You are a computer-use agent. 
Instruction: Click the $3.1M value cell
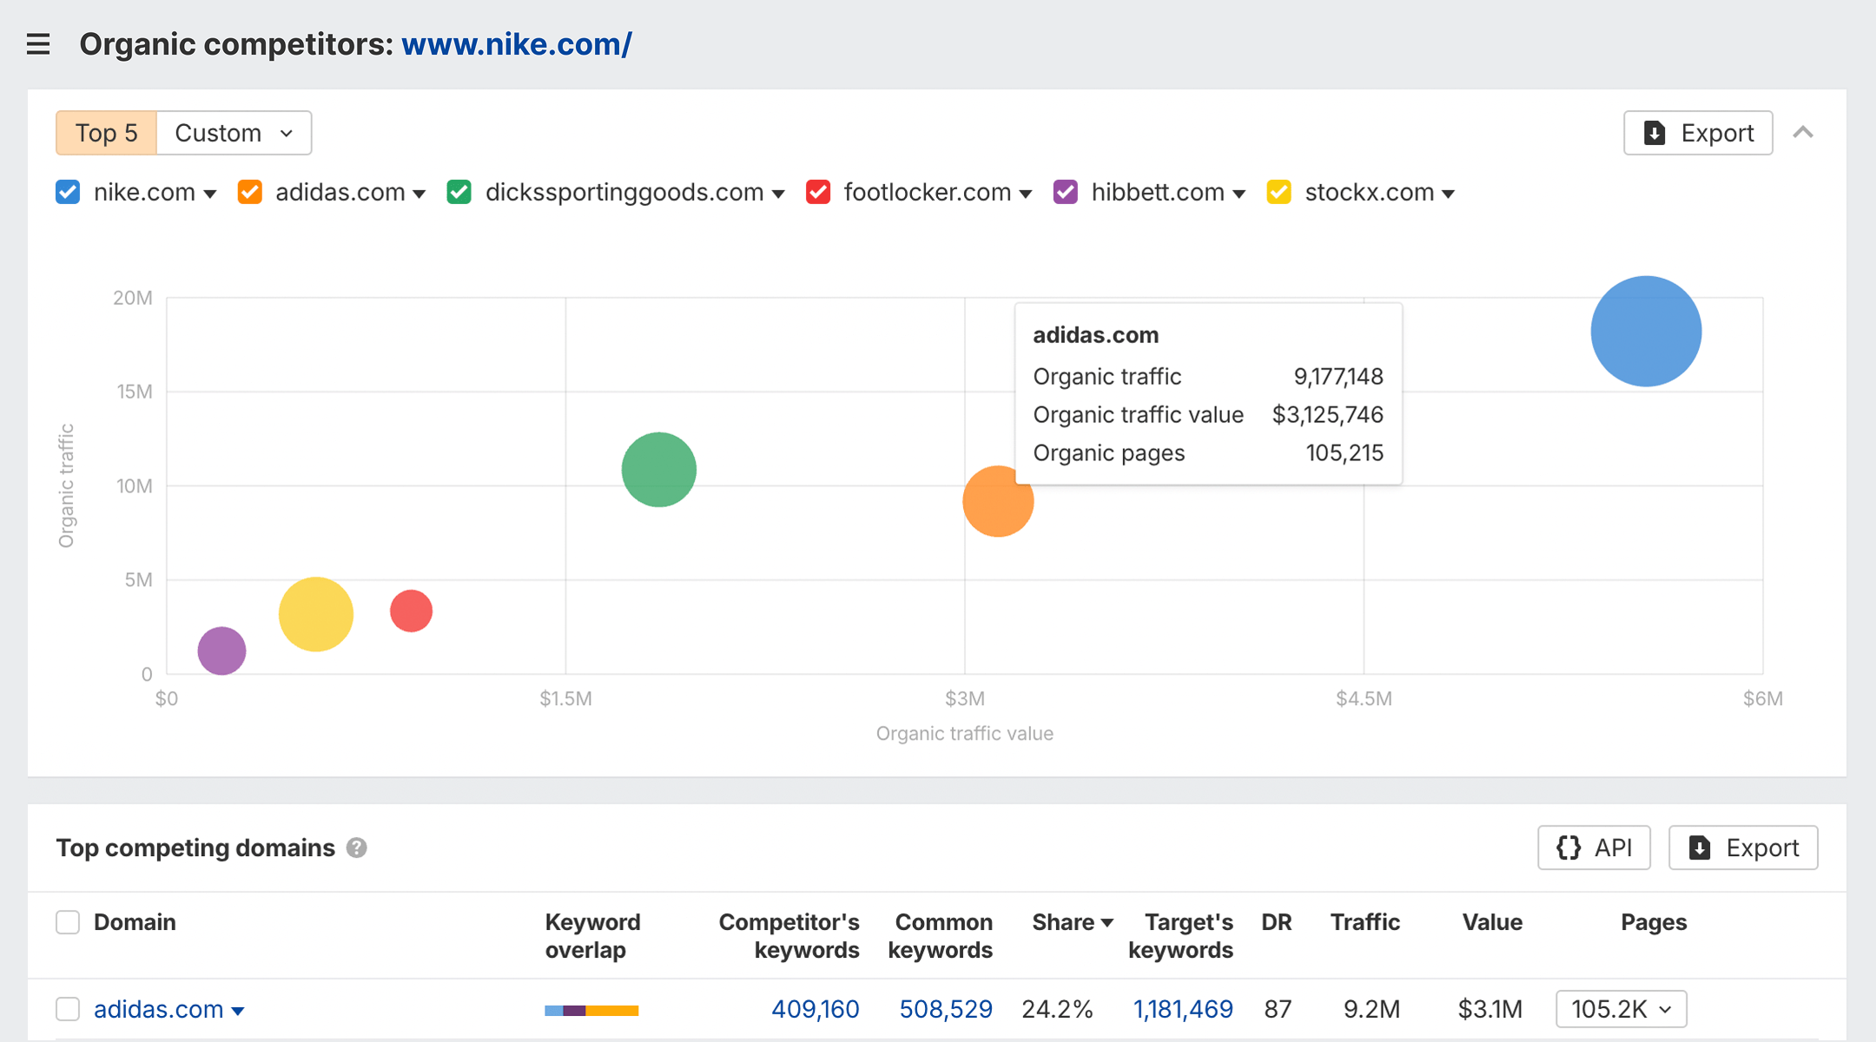tap(1490, 1009)
